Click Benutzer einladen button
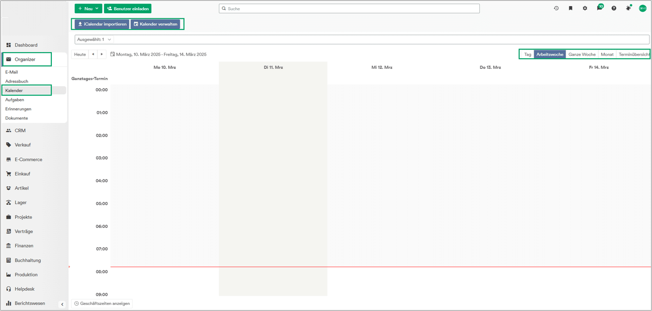The height and width of the screenshot is (311, 652). [128, 9]
